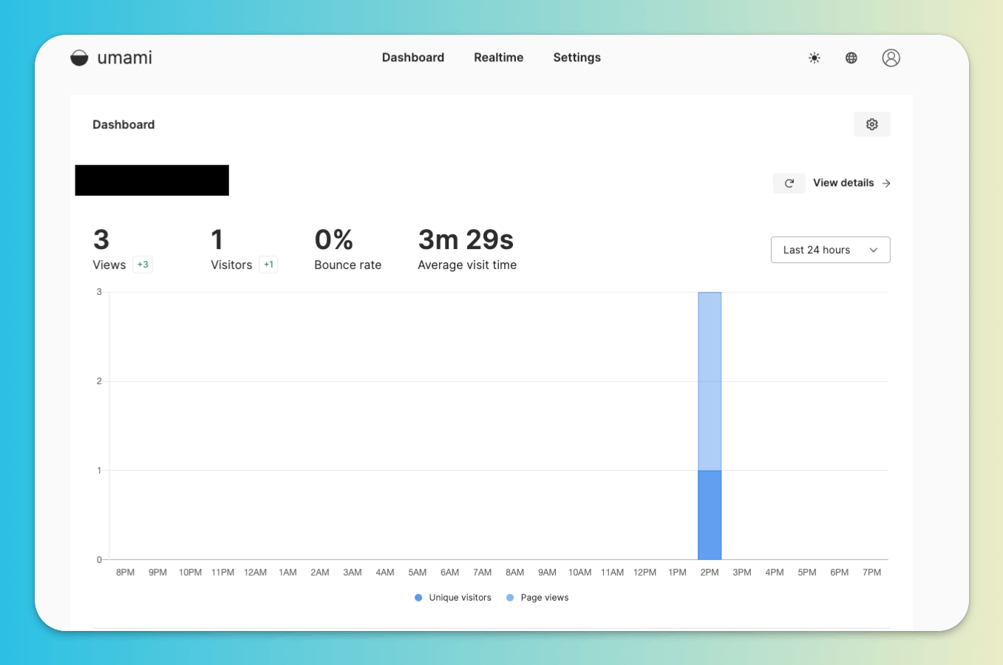The width and height of the screenshot is (1003, 665).
Task: Click the umami brand name text
Action: tap(125, 58)
